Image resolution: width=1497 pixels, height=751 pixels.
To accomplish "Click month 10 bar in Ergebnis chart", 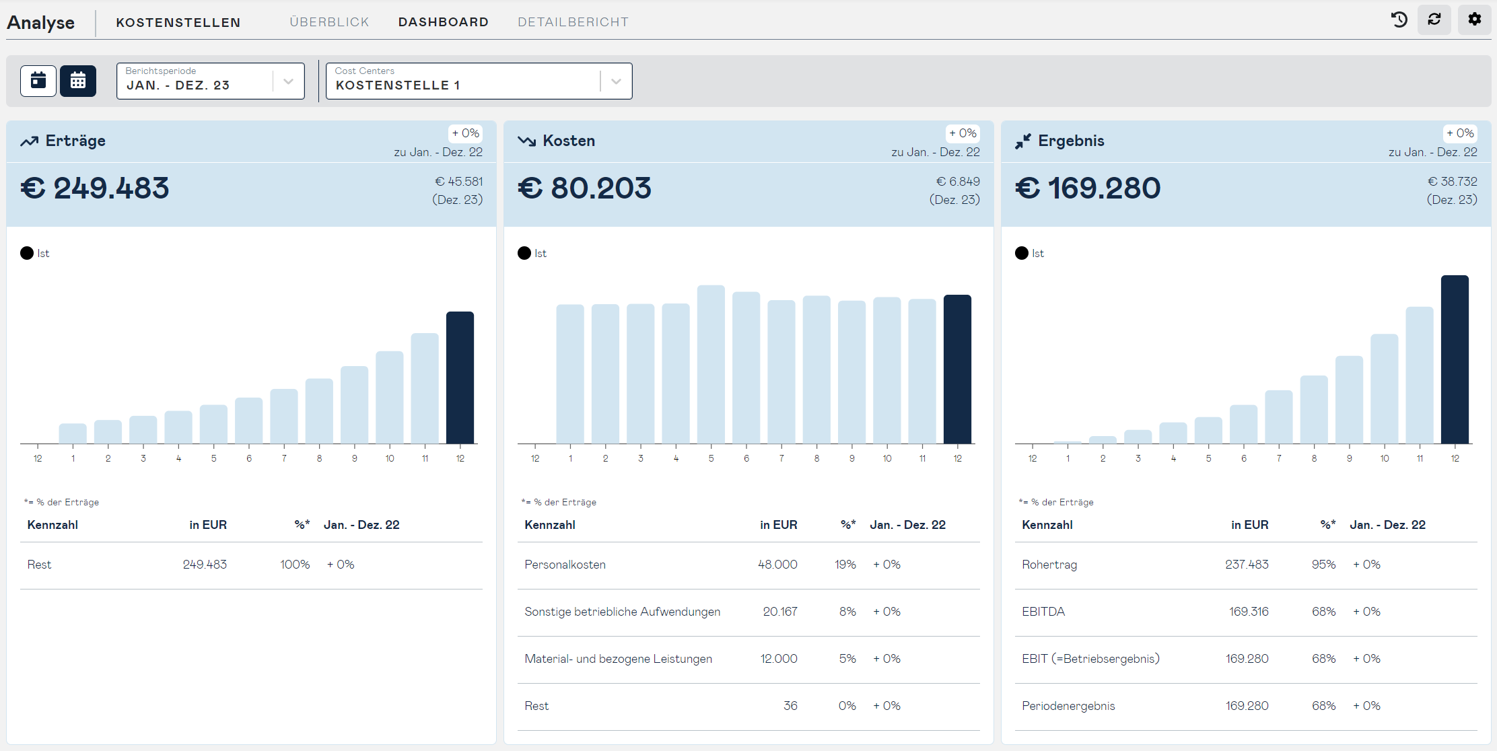I will point(1385,389).
